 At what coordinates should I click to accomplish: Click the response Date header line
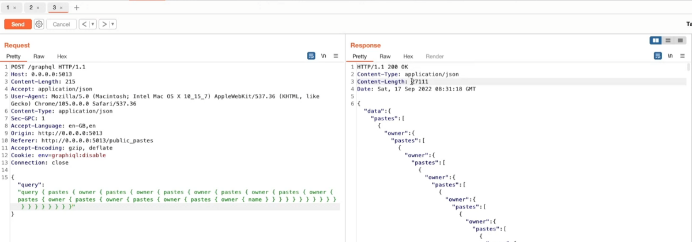tap(416, 89)
